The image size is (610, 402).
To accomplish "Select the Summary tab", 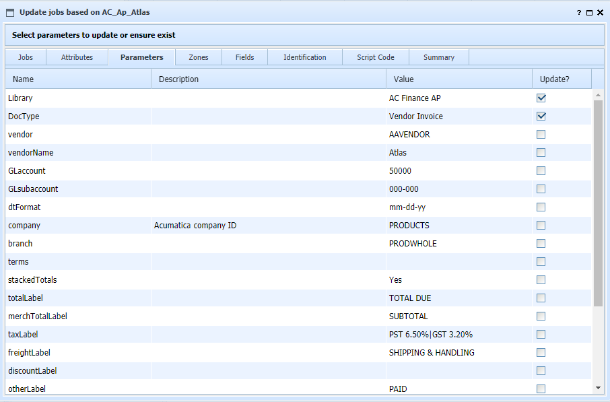I will click(439, 57).
